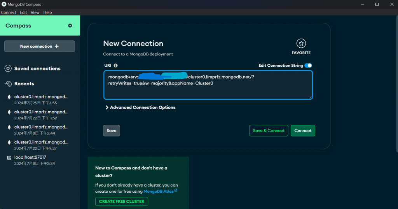The width and height of the screenshot is (398, 209).
Task: Turn off Edit Connection String toggle
Action: (308, 66)
